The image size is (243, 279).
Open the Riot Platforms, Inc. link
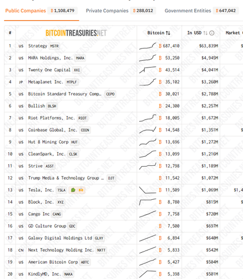(51, 118)
